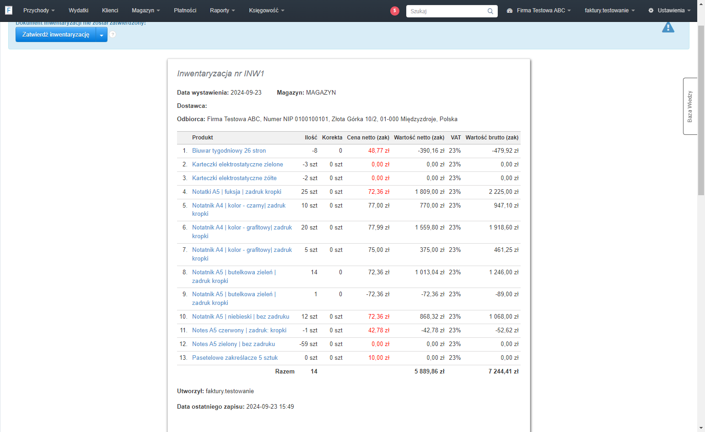This screenshot has width=705, height=432.
Task: Select the total brutto value 7 244,41 zł
Action: click(x=504, y=372)
